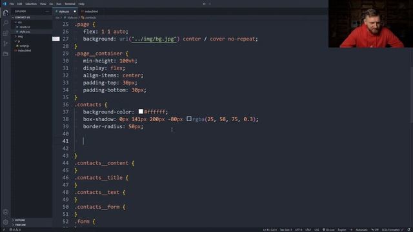Open the View menu
Screen dimensions: 413x232
coord(43,4)
